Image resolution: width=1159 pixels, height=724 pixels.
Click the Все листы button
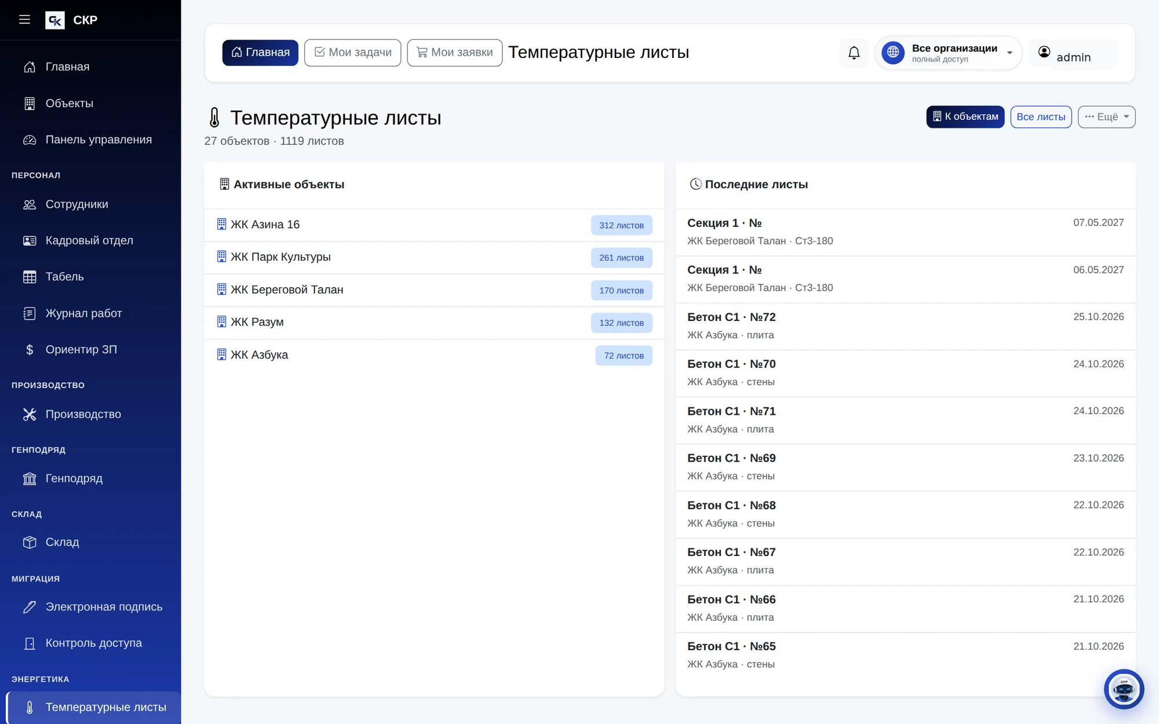tap(1041, 117)
